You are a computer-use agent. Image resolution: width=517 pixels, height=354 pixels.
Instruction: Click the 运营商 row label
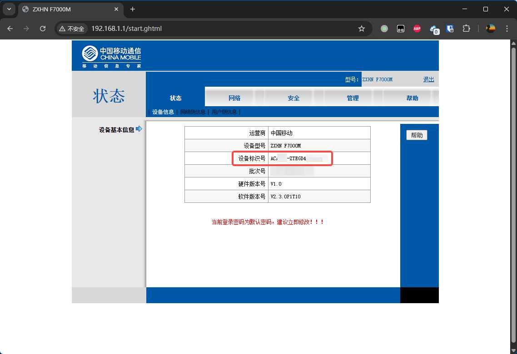257,133
